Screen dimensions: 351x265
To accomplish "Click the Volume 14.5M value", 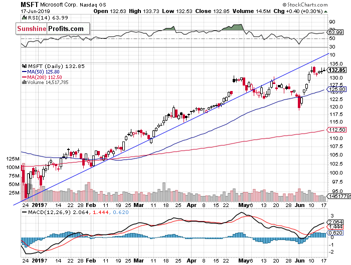I will click(x=251, y=11).
